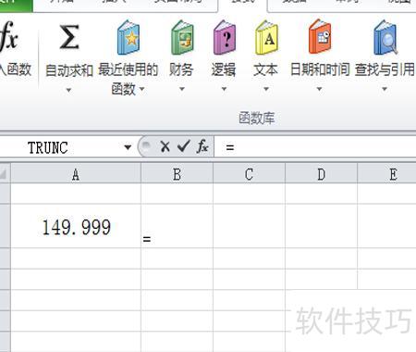
Task: Select column D header
Action: [x=321, y=174]
